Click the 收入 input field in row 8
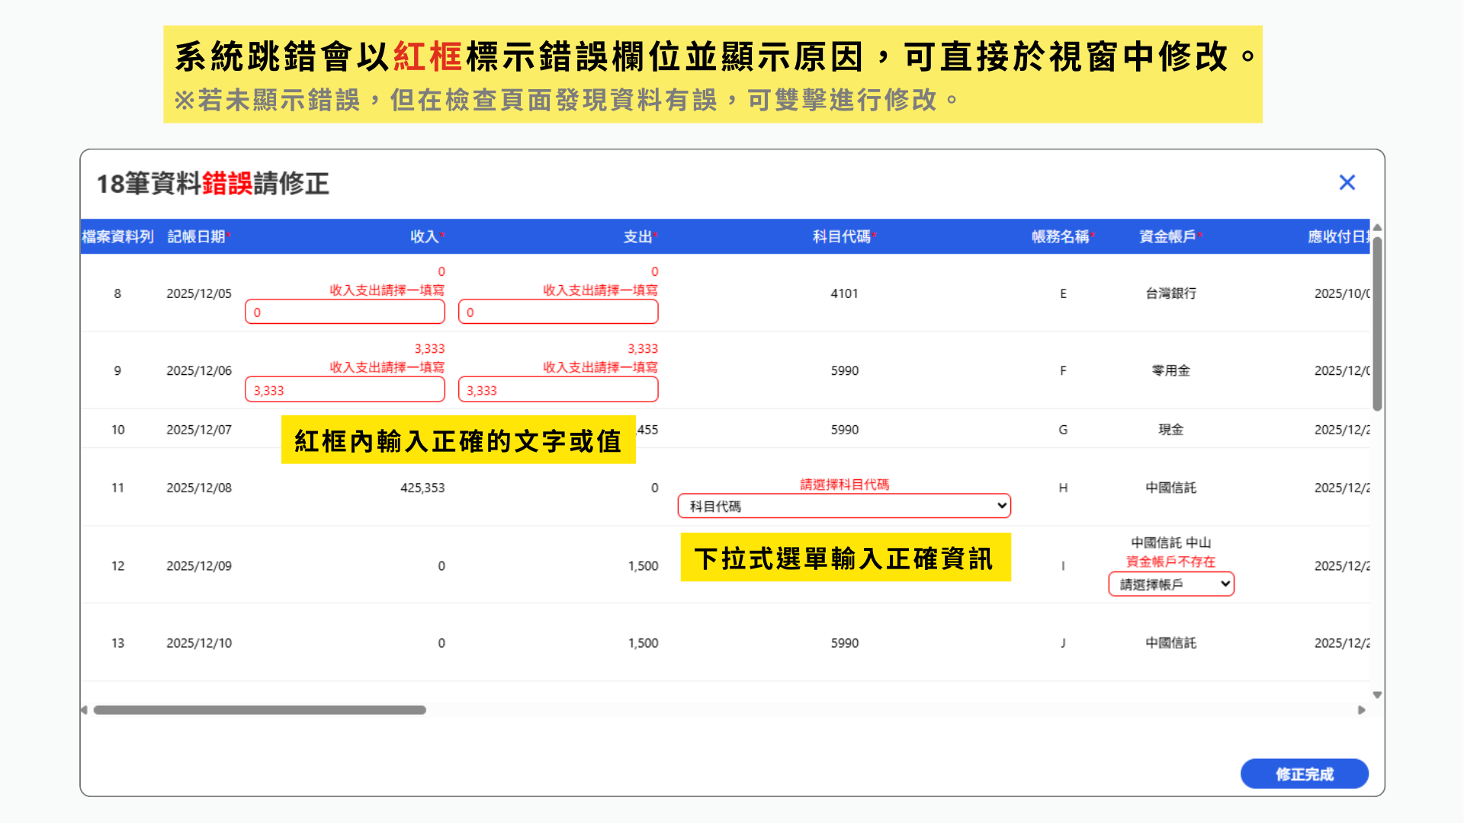The image size is (1464, 823). [x=345, y=312]
